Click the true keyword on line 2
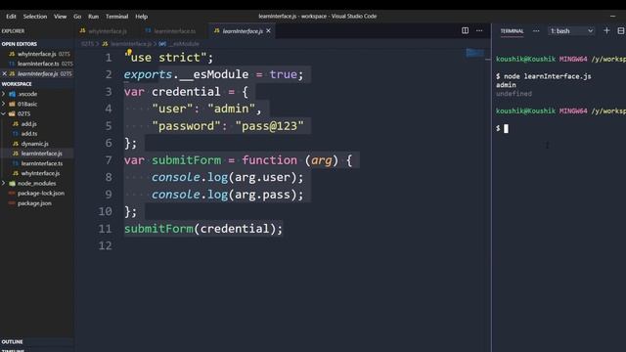 [283, 74]
